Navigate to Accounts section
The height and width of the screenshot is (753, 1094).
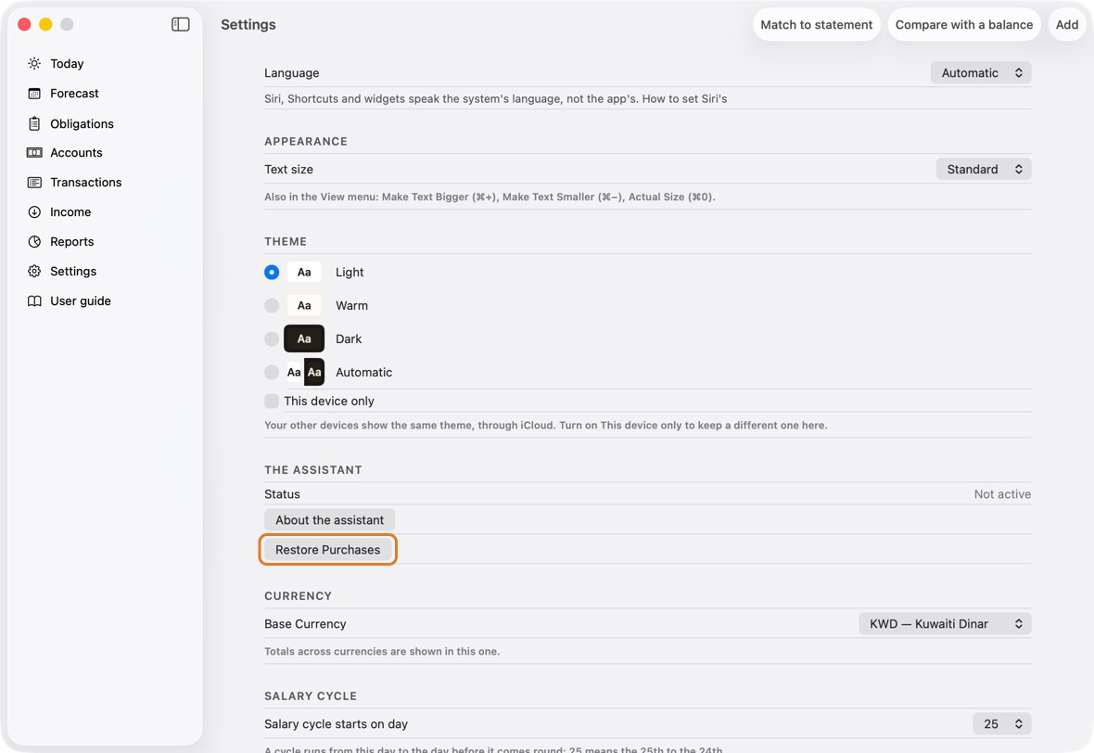point(105,153)
